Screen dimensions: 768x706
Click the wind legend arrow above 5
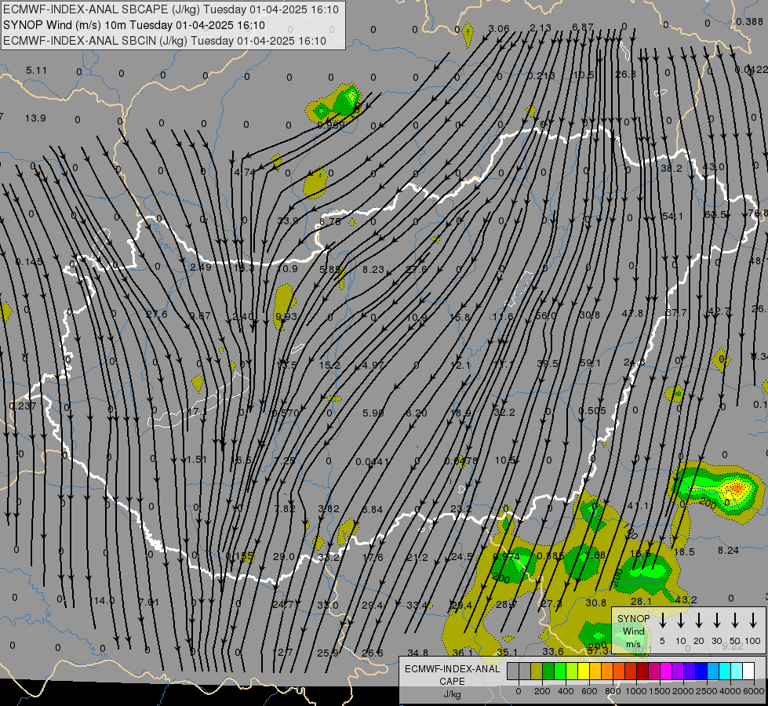click(662, 620)
